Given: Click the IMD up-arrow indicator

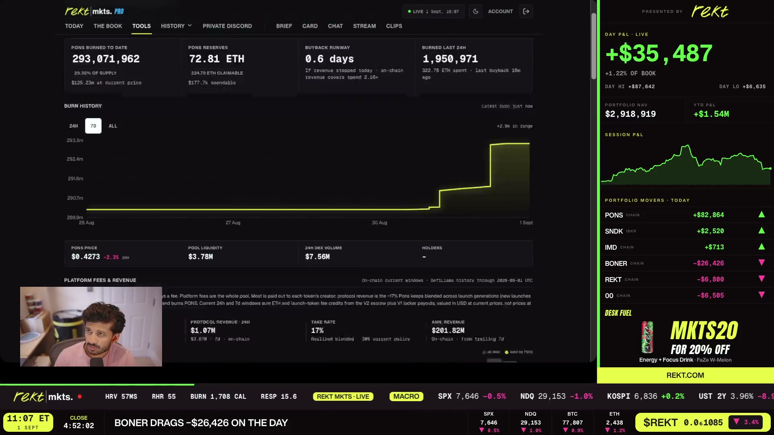Looking at the screenshot, I should click(x=762, y=247).
